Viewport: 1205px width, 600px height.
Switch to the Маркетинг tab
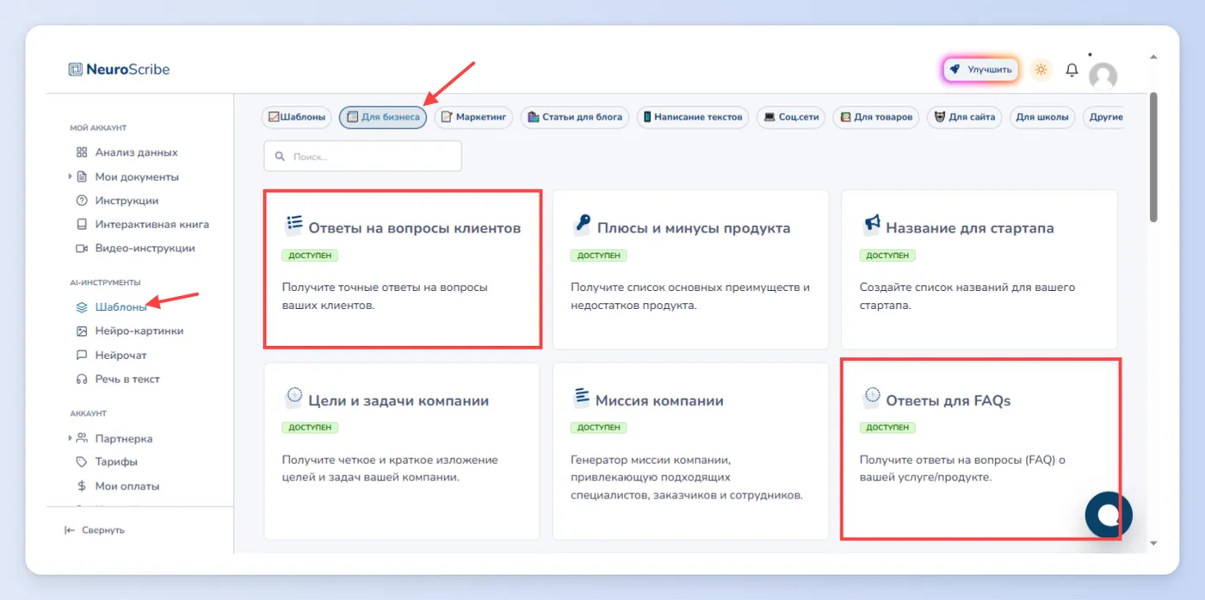point(473,117)
